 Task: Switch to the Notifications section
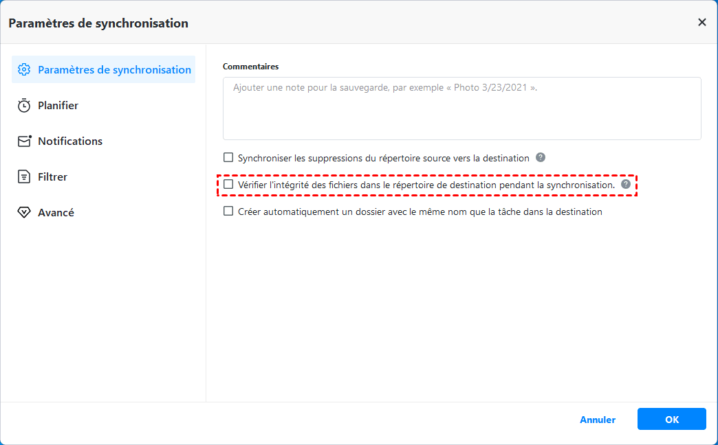point(70,141)
